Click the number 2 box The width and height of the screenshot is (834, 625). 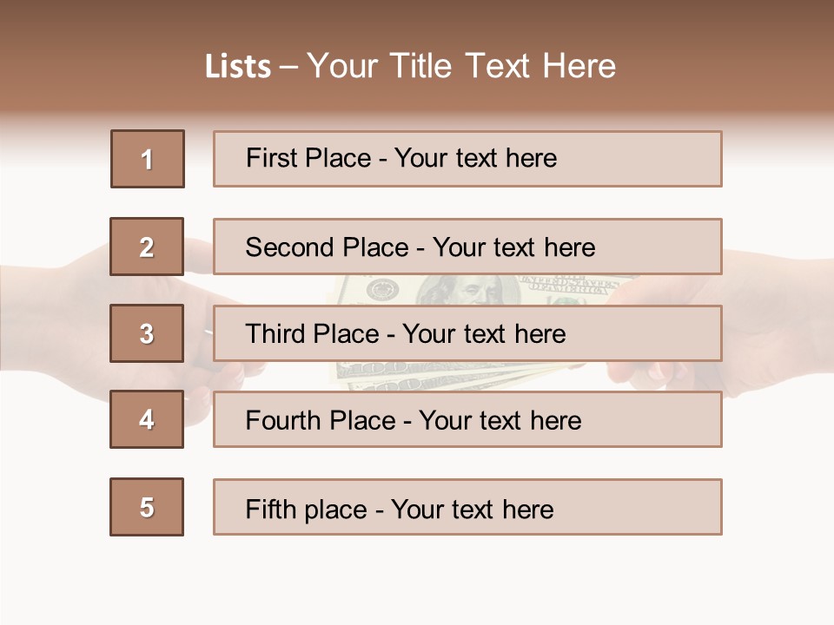[147, 247]
